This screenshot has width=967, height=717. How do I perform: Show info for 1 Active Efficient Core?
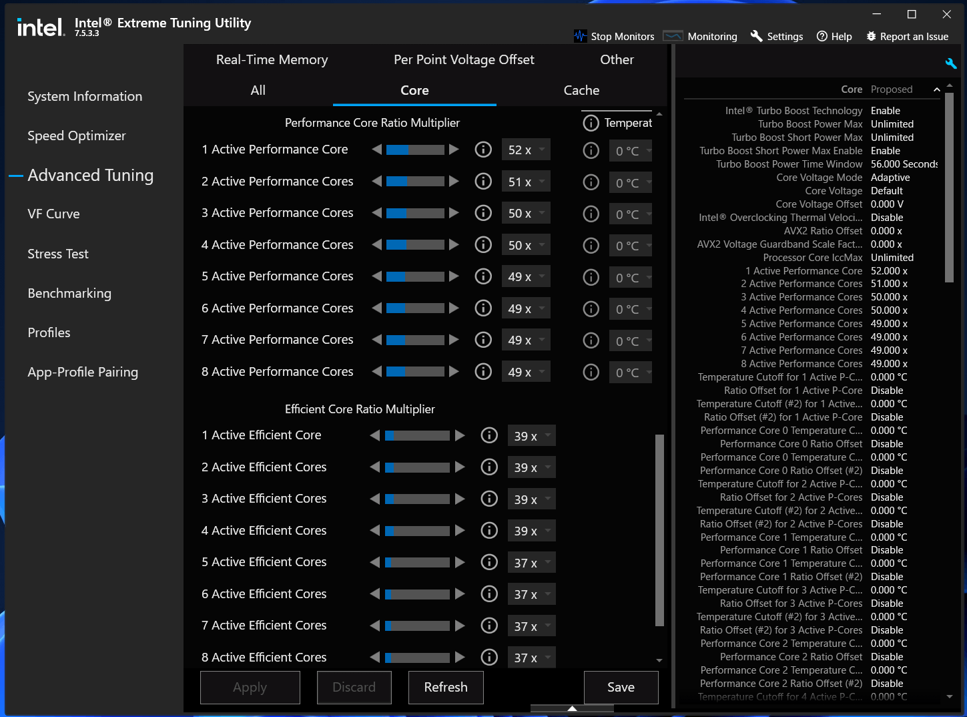coord(489,435)
